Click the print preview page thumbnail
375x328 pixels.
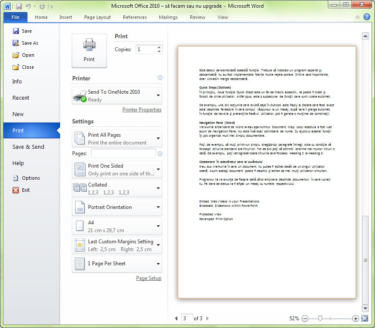pos(267,172)
